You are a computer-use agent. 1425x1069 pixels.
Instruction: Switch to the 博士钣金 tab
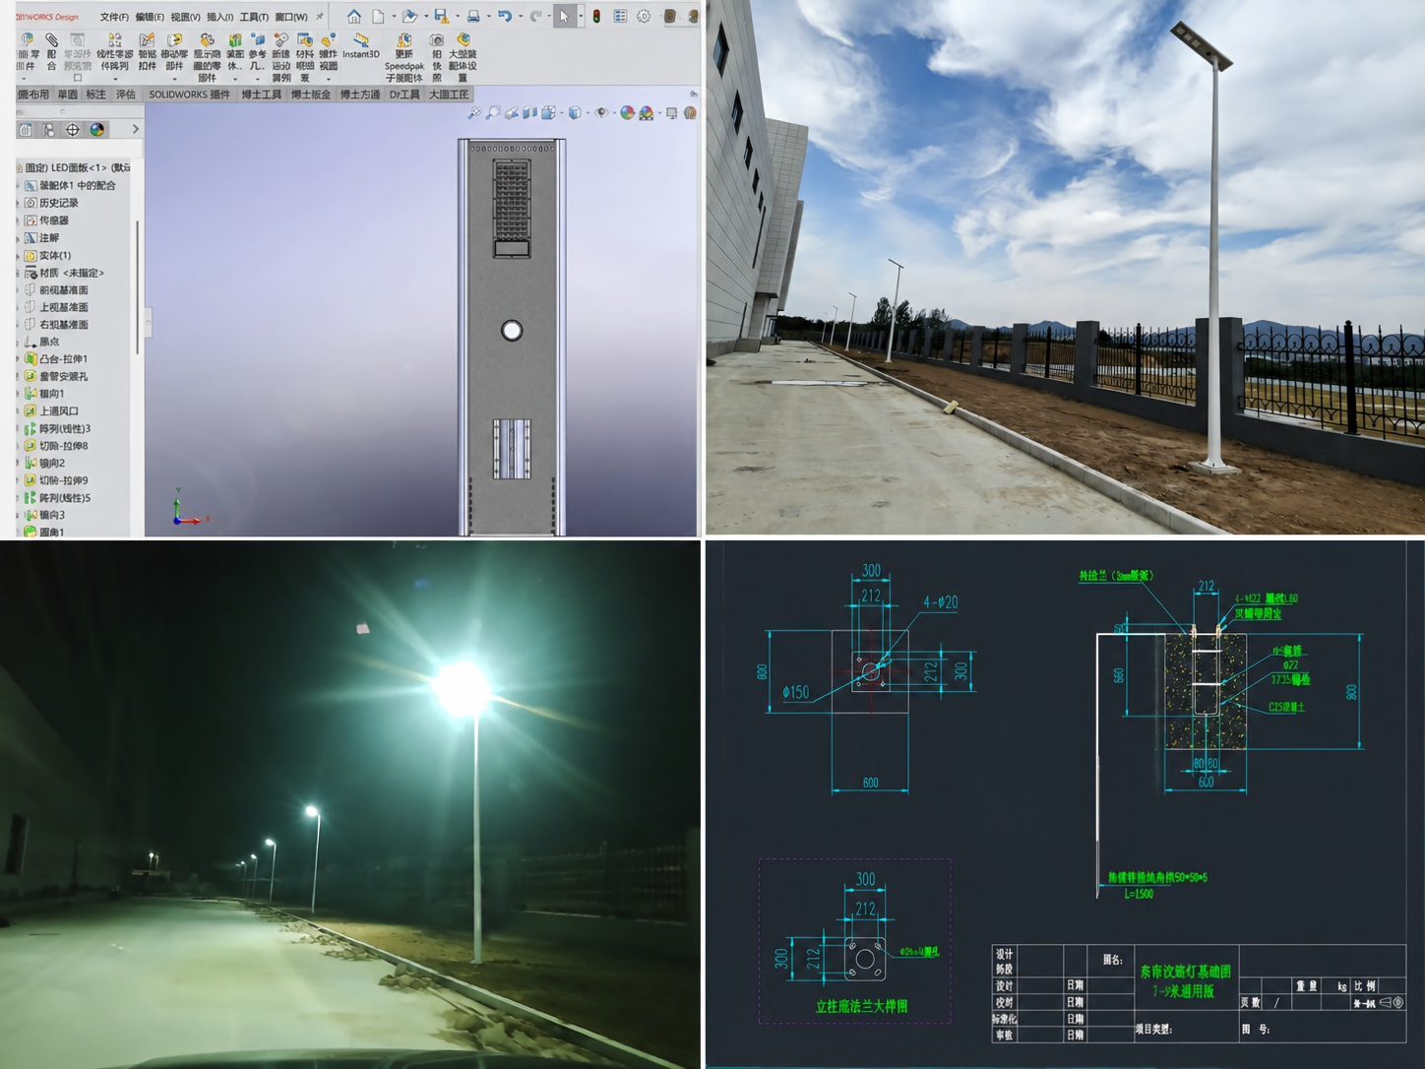click(311, 94)
